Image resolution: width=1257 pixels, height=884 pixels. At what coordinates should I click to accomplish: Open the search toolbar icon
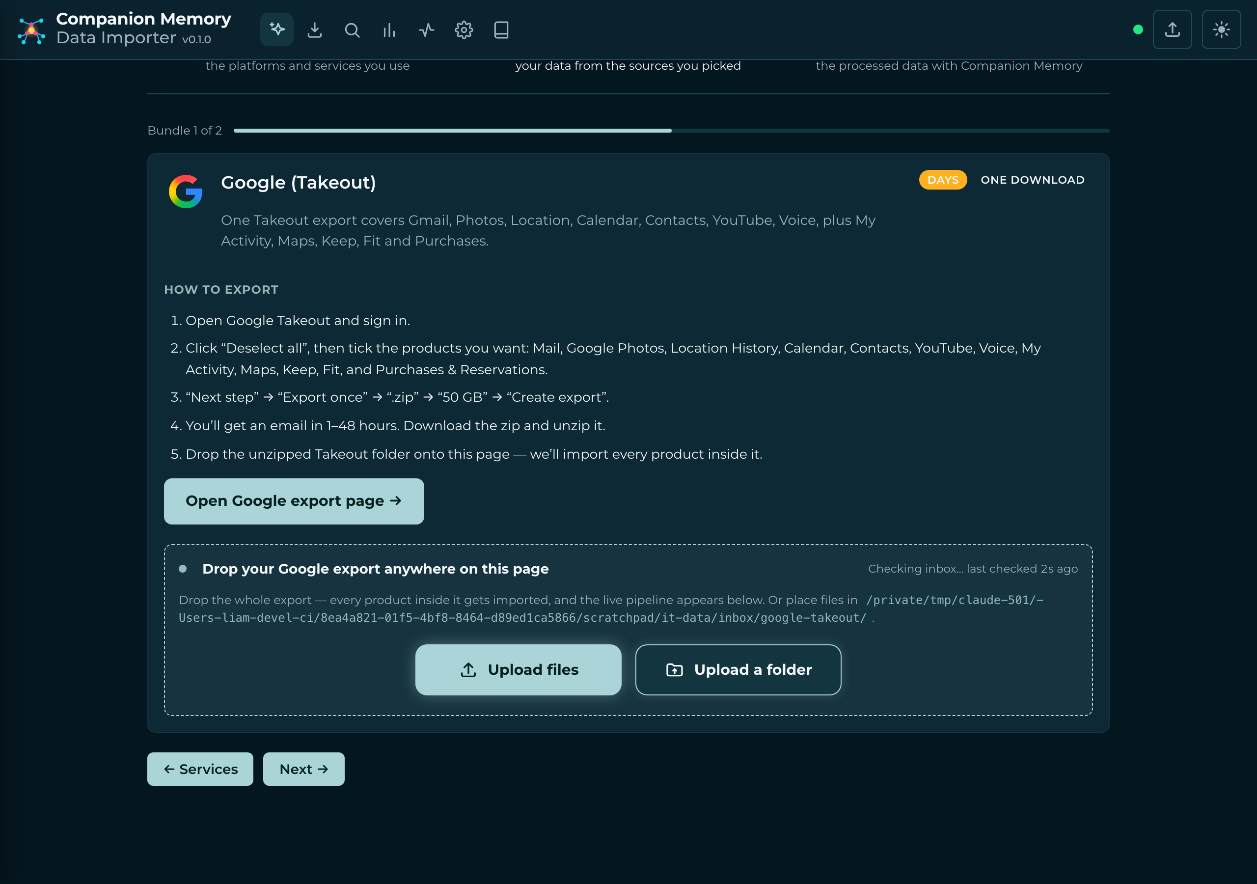click(x=352, y=29)
